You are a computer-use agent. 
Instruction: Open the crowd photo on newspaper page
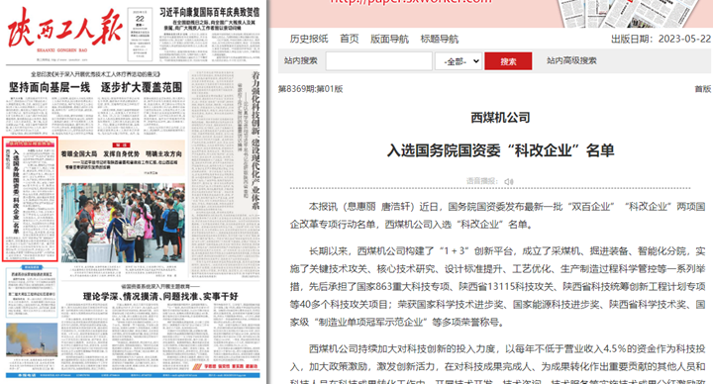pyautogui.click(x=123, y=223)
